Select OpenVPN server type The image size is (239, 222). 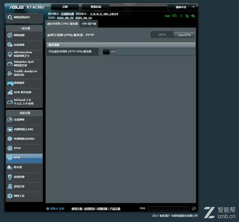pos(184,35)
